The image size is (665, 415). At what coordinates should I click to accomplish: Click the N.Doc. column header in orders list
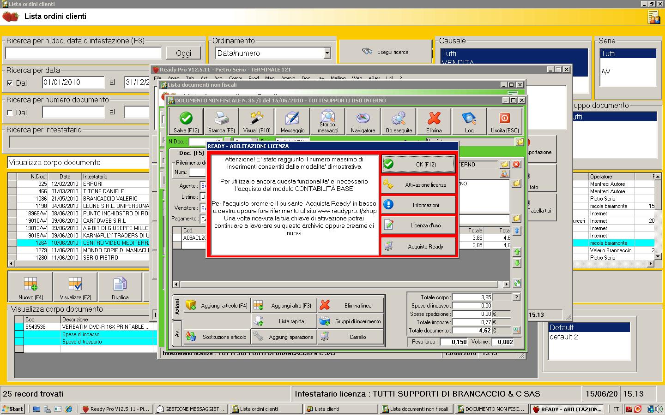point(32,177)
